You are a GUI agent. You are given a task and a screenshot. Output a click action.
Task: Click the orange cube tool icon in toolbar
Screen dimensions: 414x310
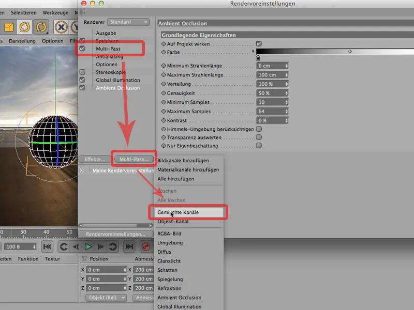[9, 27]
